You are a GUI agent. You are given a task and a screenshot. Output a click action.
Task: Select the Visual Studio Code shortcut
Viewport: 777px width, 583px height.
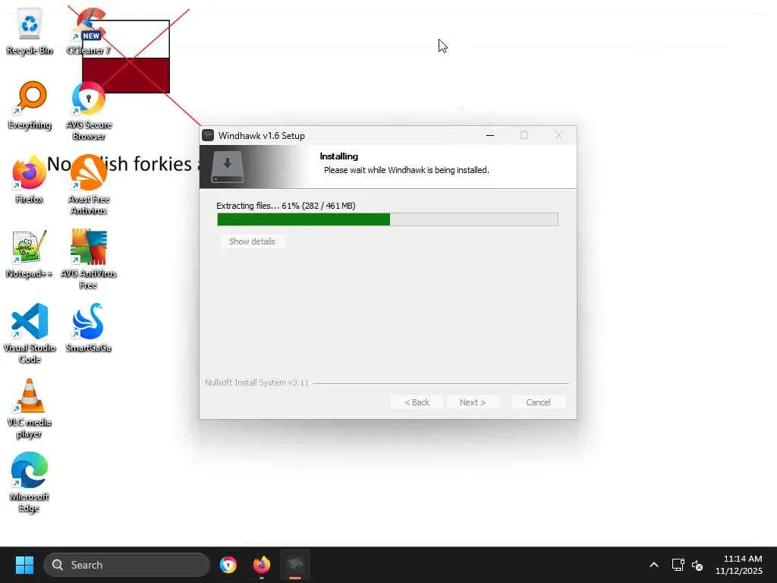[30, 334]
